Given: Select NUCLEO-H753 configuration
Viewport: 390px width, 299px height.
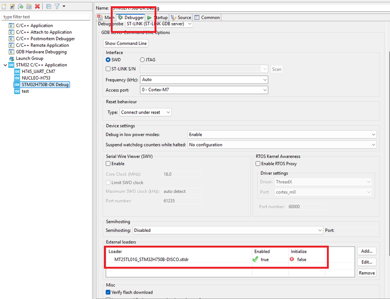Looking at the screenshot, I should pyautogui.click(x=36, y=78).
